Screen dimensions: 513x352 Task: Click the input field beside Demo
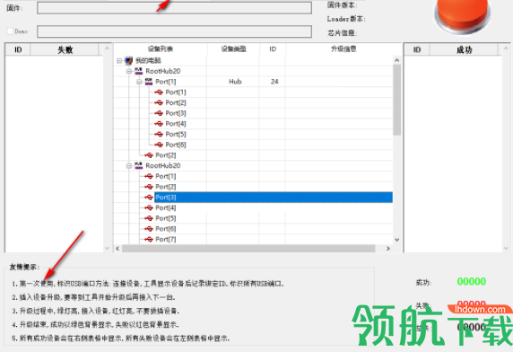click(174, 31)
